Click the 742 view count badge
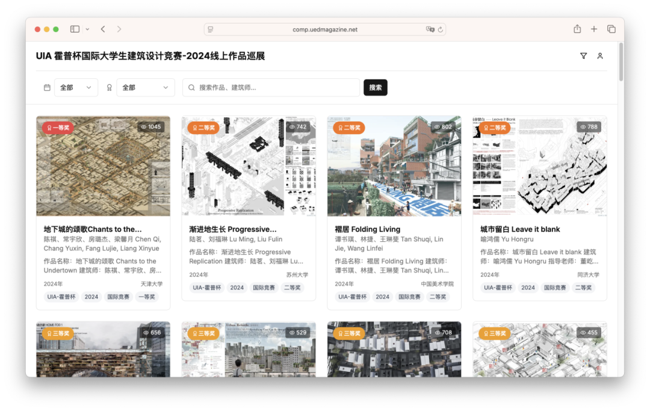650x411 pixels. (x=298, y=127)
